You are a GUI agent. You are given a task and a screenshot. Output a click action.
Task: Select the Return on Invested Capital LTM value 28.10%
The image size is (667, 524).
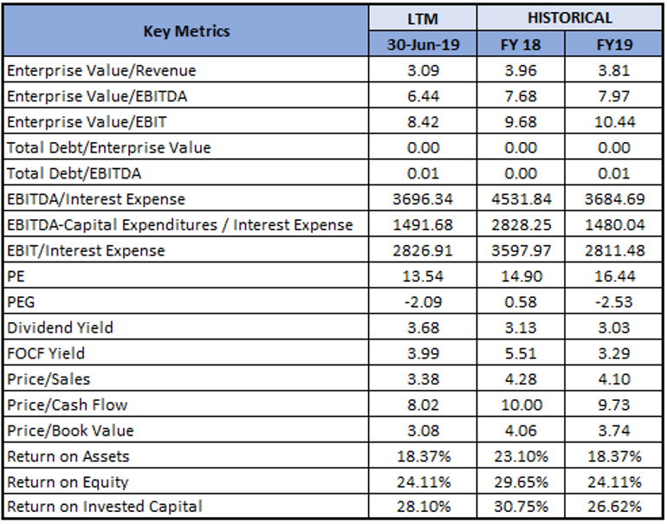[x=424, y=506]
